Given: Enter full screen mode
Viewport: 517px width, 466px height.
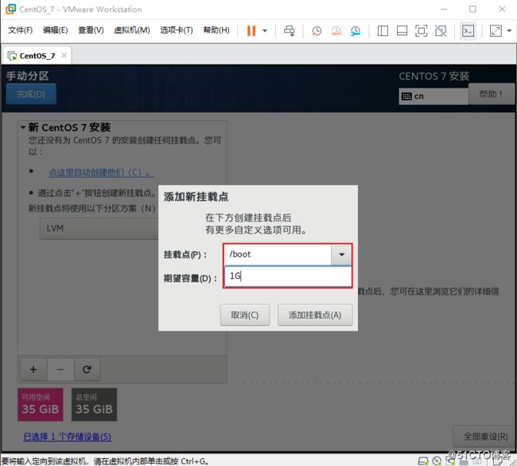Looking at the screenshot, I should (x=421, y=31).
